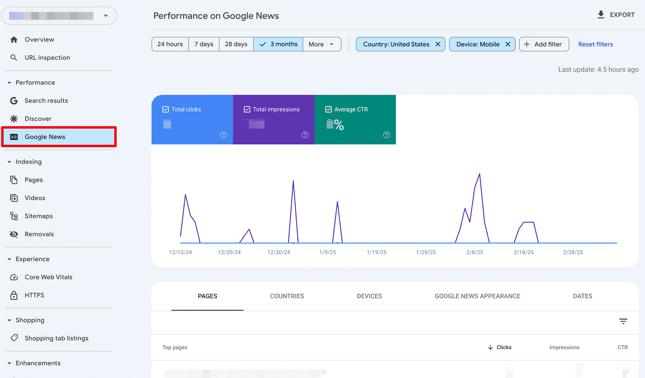Click the funnel filter icon above the table
The image size is (645, 378).
[x=623, y=321]
